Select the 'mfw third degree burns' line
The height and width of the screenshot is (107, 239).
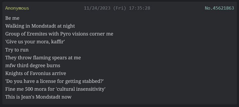coord(33,65)
